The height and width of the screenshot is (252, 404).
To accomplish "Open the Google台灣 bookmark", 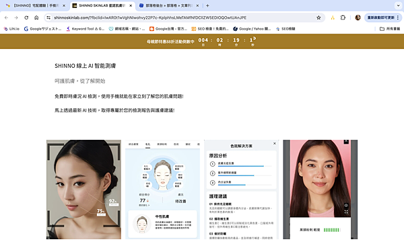I will point(168,29).
